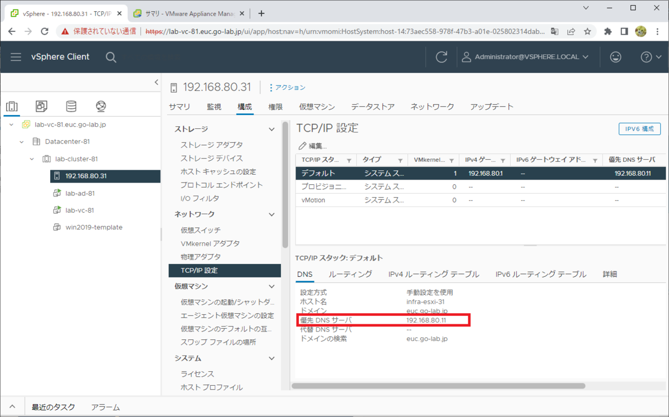Image resolution: width=669 pixels, height=417 pixels.
Task: Switch to 権限 tab
Action: point(275,107)
